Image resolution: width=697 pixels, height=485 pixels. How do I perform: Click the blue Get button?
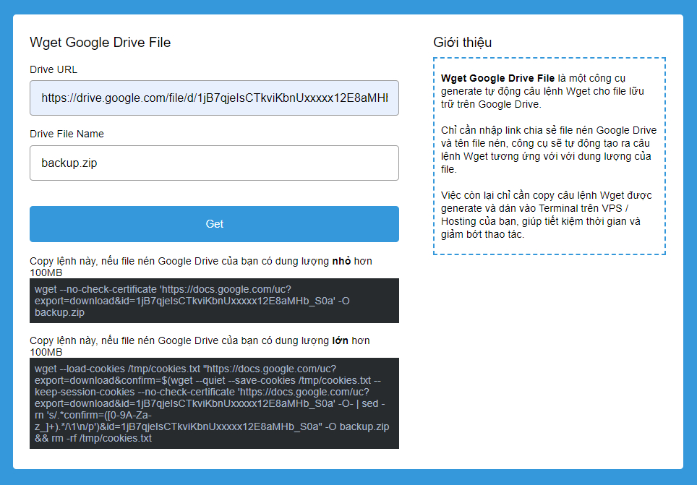(x=214, y=224)
